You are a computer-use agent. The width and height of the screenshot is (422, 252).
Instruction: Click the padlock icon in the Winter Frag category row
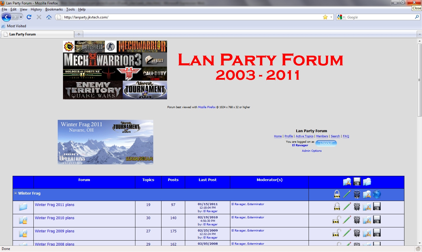(337, 194)
